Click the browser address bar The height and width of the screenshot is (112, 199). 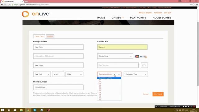(x=100, y=4)
